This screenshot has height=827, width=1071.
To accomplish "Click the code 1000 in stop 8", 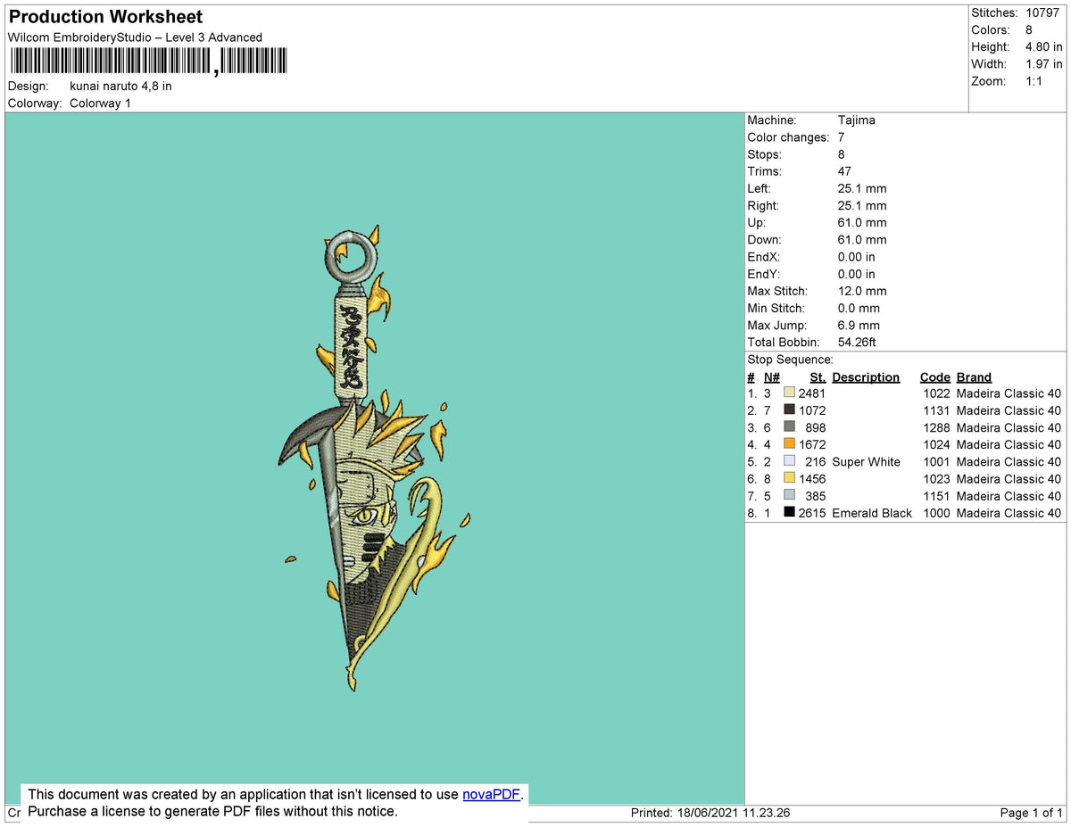I will tap(935, 513).
